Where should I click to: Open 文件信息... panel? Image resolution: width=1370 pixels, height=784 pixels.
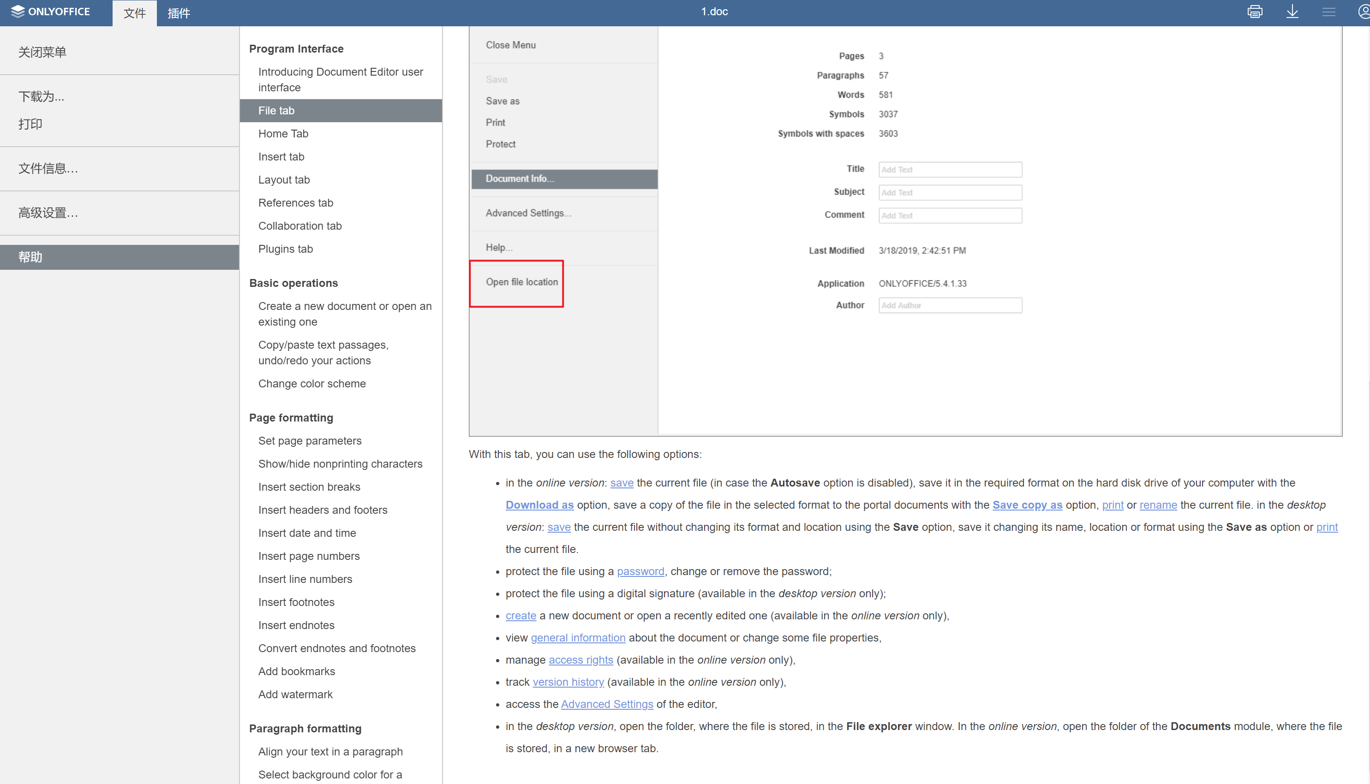(48, 168)
